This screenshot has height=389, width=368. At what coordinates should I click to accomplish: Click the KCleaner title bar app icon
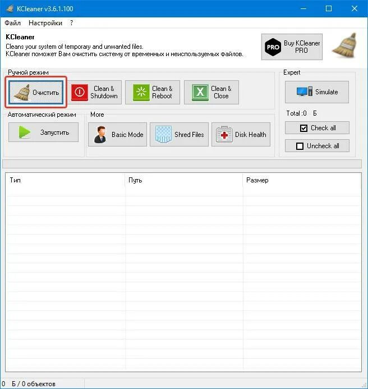pyautogui.click(x=10, y=8)
